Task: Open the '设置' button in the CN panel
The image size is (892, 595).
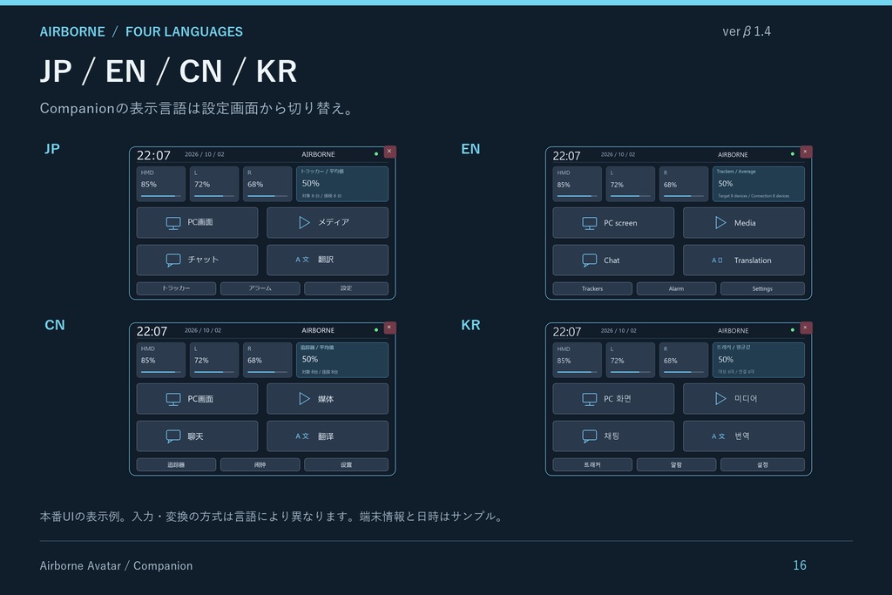Action: click(x=347, y=464)
